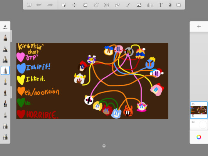Select the hard eraser

pos(5,126)
